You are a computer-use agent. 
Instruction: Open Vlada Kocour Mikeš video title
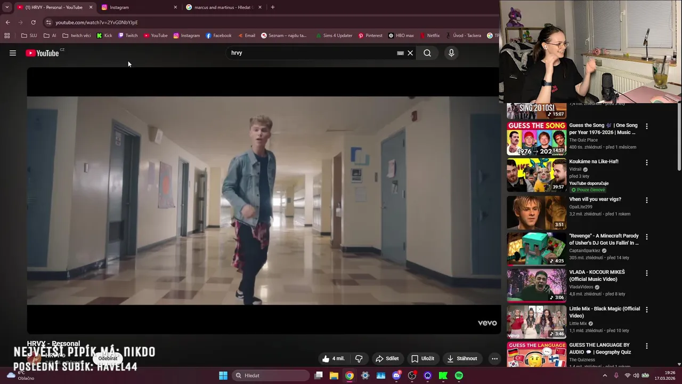click(x=597, y=276)
